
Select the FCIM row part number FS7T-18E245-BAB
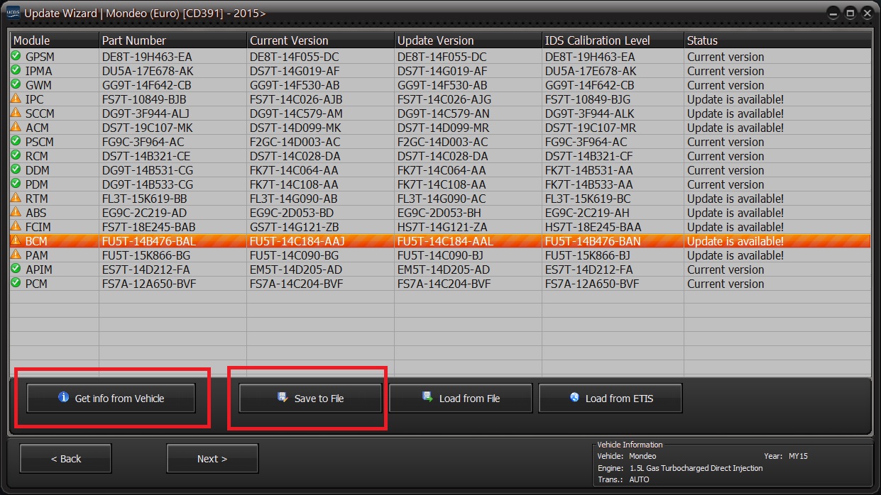(x=149, y=227)
